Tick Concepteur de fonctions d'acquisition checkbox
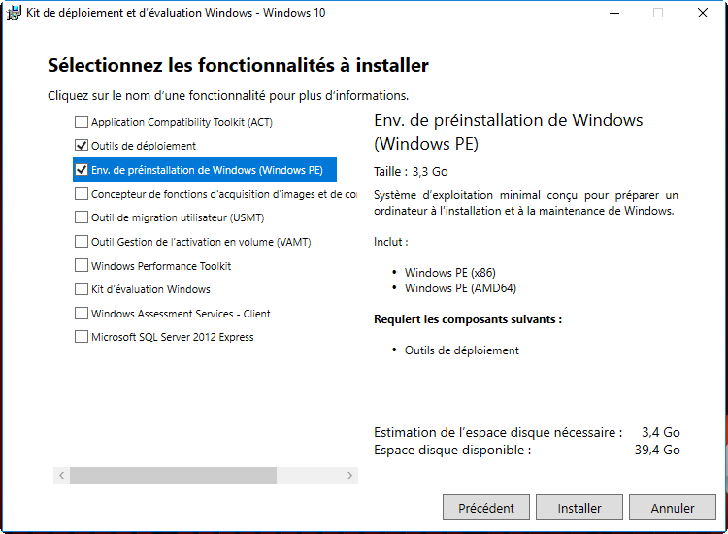 pyautogui.click(x=82, y=194)
